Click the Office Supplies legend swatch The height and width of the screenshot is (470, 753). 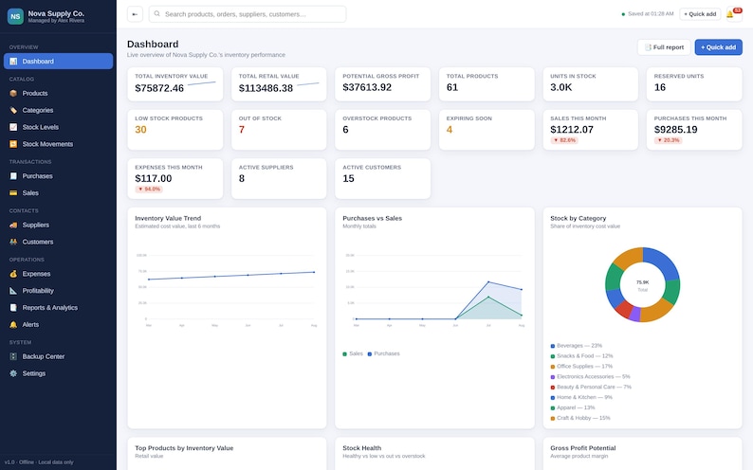553,367
